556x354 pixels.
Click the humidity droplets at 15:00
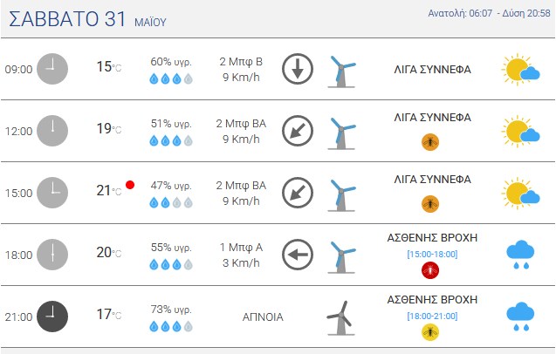pyautogui.click(x=171, y=202)
